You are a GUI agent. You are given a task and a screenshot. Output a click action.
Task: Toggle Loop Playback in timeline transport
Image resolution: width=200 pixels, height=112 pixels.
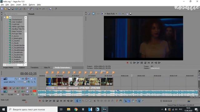[x=43, y=101]
